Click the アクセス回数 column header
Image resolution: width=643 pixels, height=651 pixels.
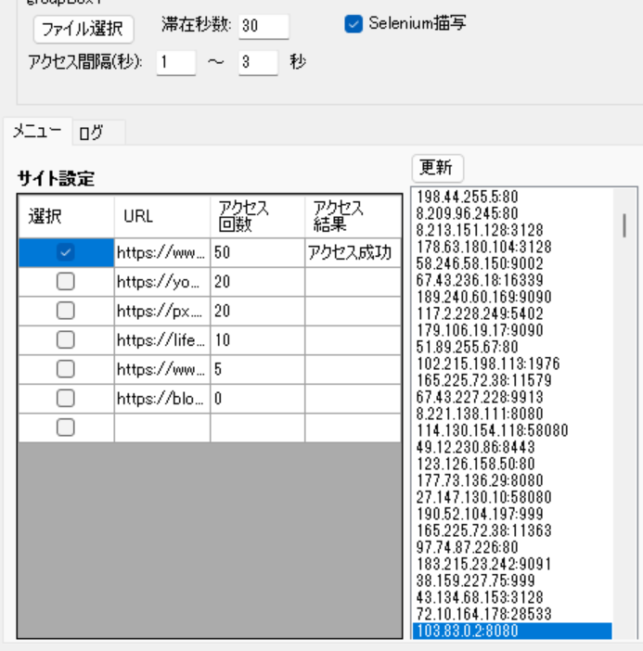(x=258, y=216)
